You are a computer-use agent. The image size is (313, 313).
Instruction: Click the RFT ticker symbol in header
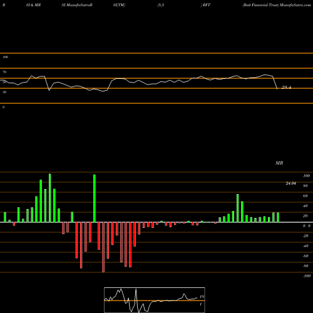click(x=207, y=5)
